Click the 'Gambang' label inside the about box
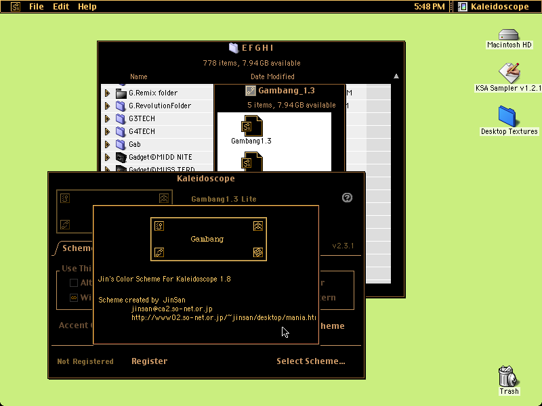542x406 pixels. click(207, 239)
